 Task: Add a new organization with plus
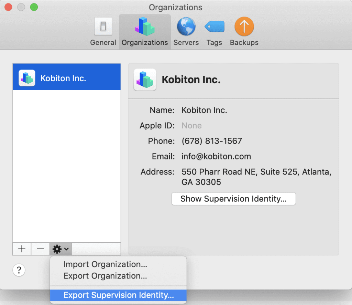(22, 249)
